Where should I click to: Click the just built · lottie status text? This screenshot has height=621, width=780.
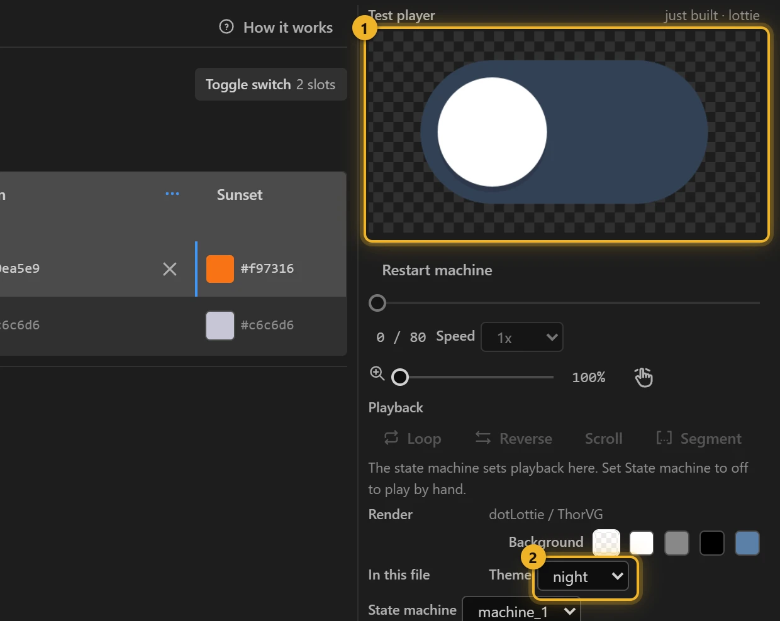[712, 16]
